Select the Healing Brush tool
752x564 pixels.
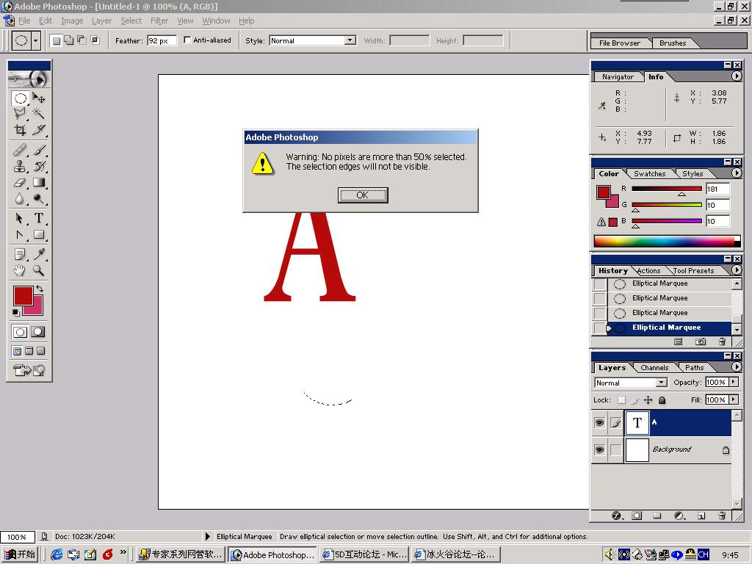20,151
